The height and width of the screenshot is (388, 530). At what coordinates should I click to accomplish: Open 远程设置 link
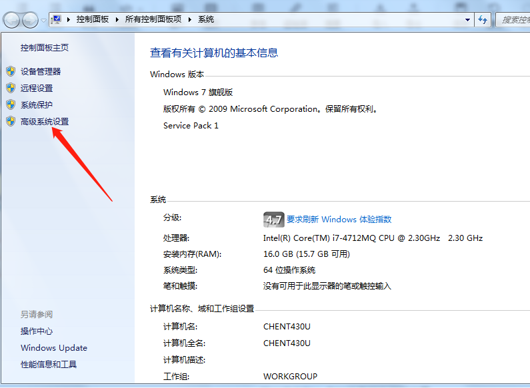click(37, 89)
